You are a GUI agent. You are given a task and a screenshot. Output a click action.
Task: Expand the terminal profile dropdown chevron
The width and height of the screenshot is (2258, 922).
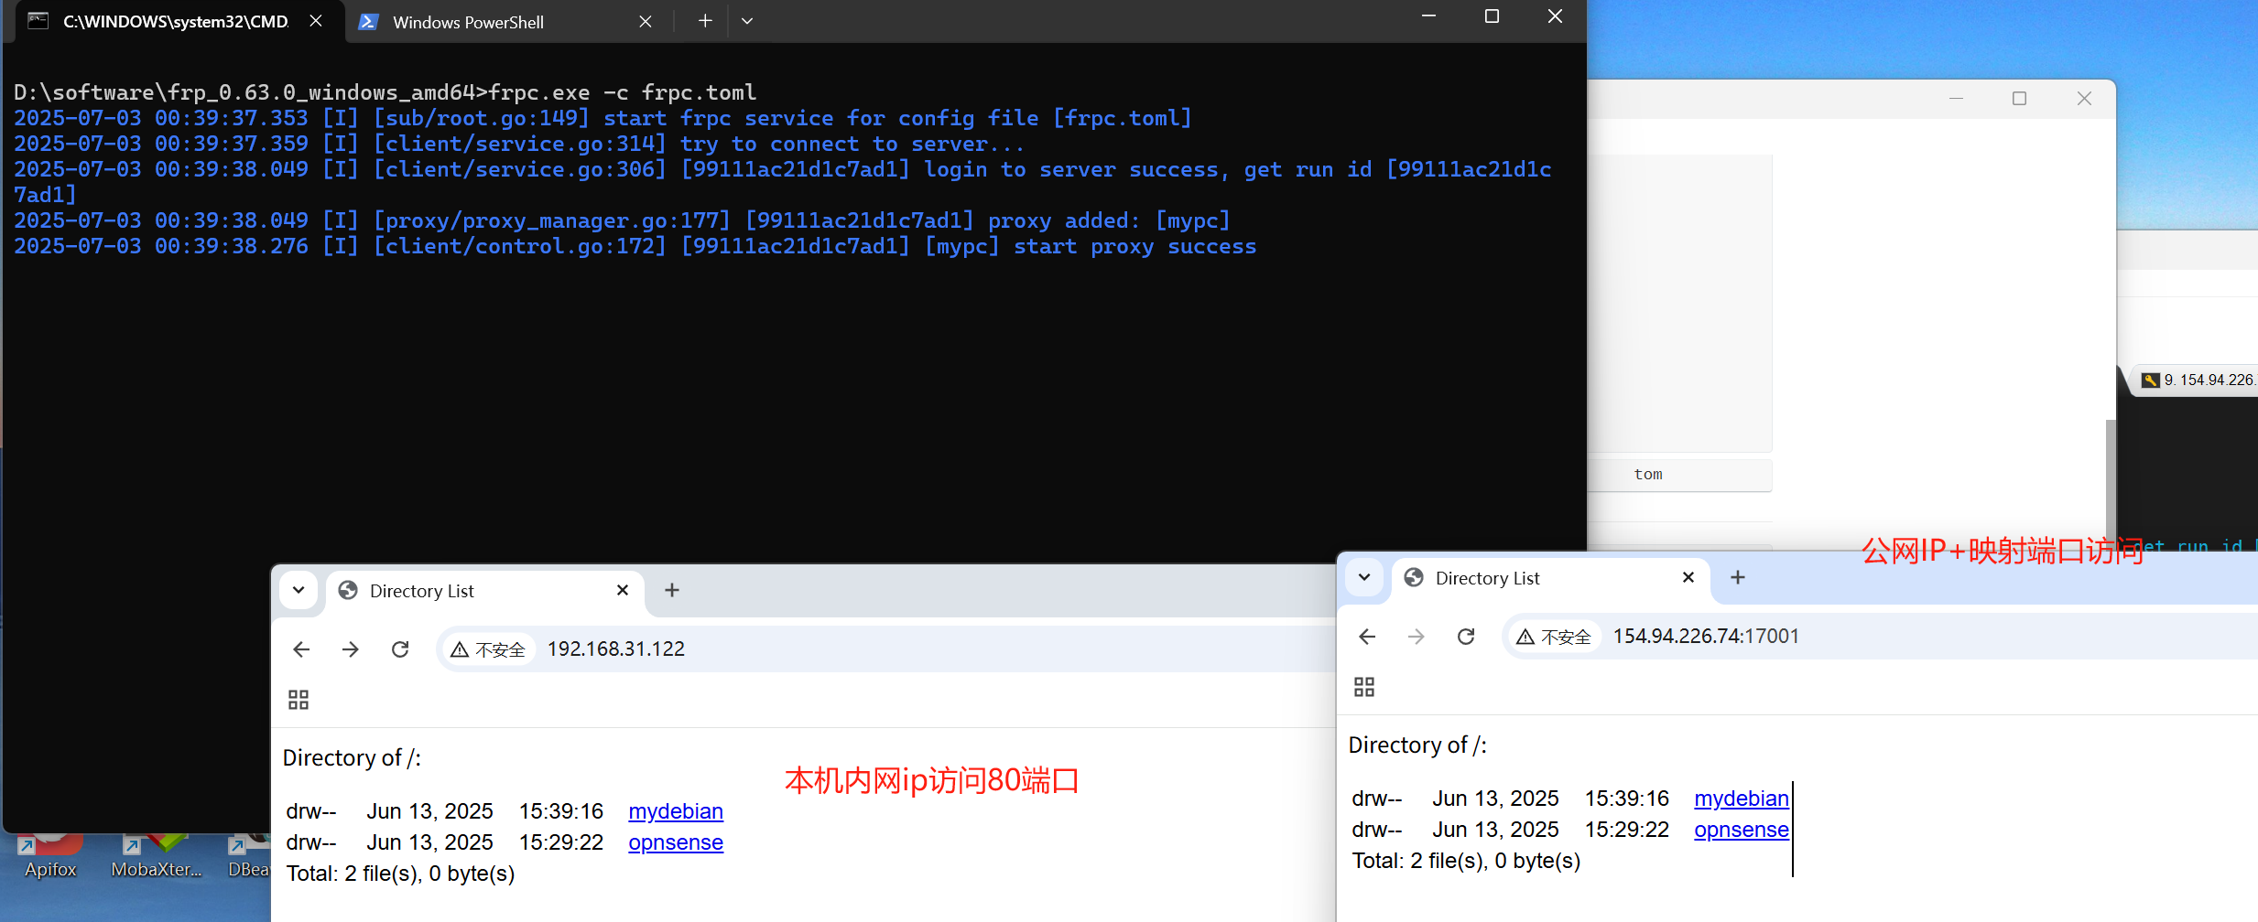tap(747, 21)
